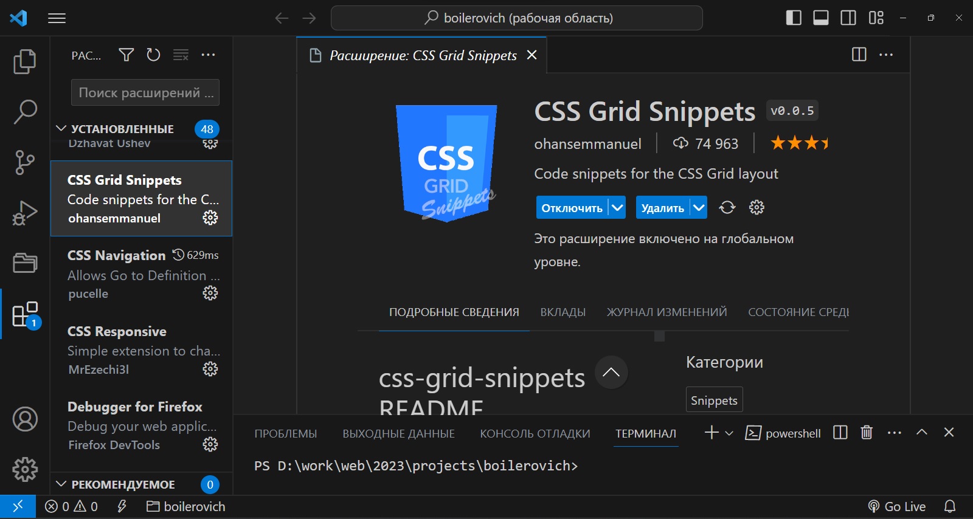Click the boilerovich folder in status bar

pos(186,506)
